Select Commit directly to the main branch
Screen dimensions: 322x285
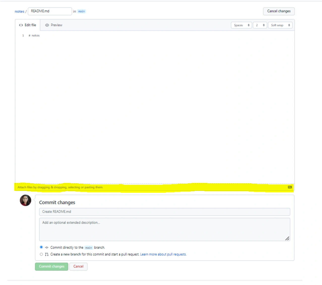click(41, 247)
